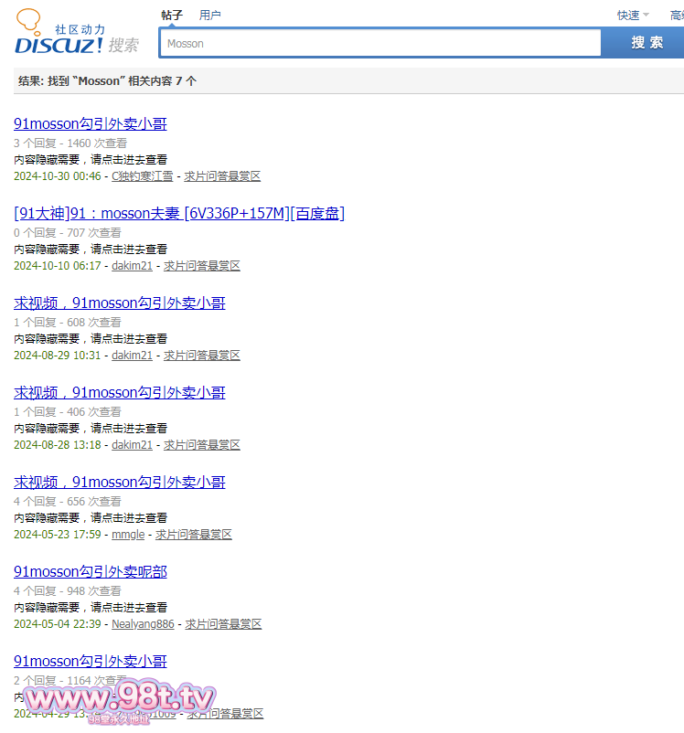This screenshot has width=684, height=733.
Task: Open the 求视频 post dated 2024-08-28
Action: (120, 393)
